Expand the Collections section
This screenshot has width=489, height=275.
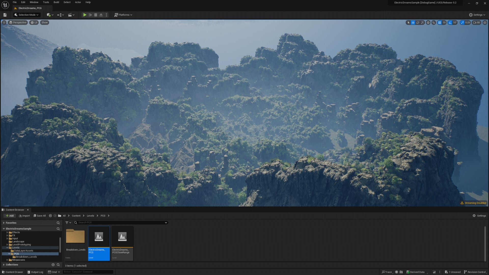point(4,265)
